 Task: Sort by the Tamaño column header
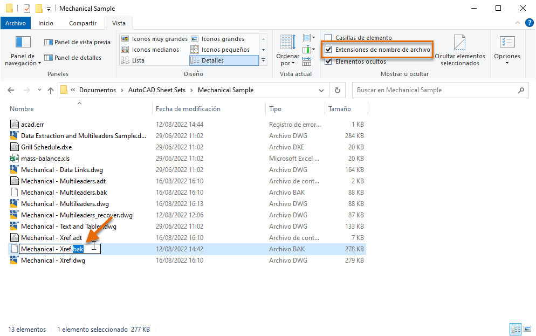(346, 109)
